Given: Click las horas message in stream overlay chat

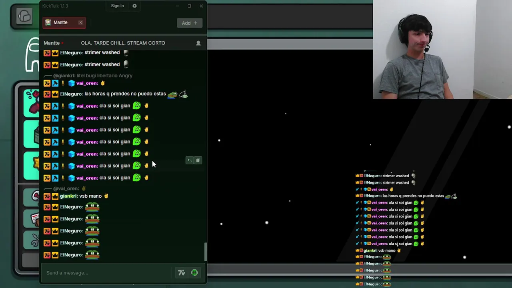Looking at the screenshot, I should pos(406,196).
